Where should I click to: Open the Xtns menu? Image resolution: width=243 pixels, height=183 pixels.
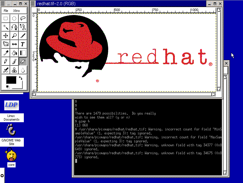coord(16,11)
